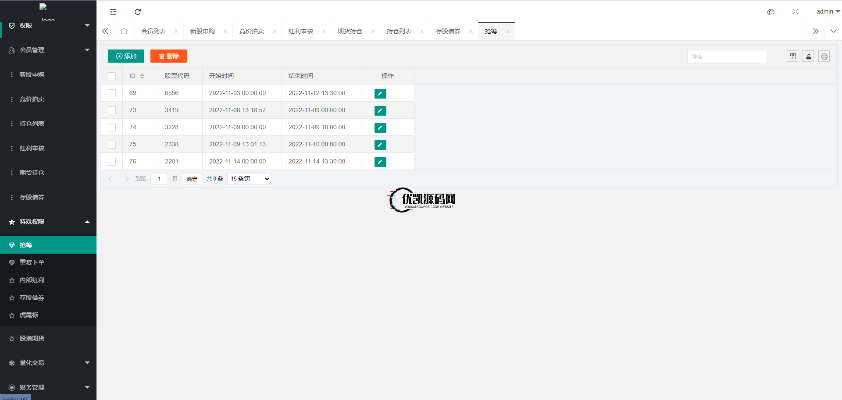Viewport: 842px width, 400px height.
Task: Open the theme palette icon
Action: click(771, 12)
